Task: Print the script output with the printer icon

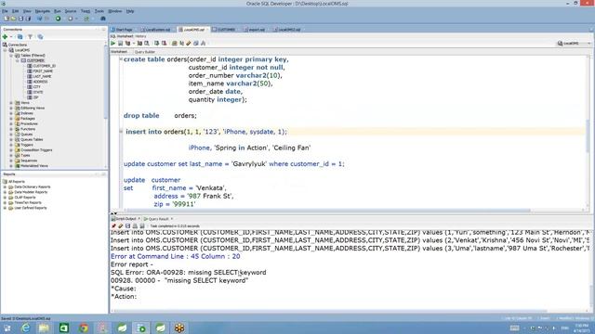Action: 135,226
